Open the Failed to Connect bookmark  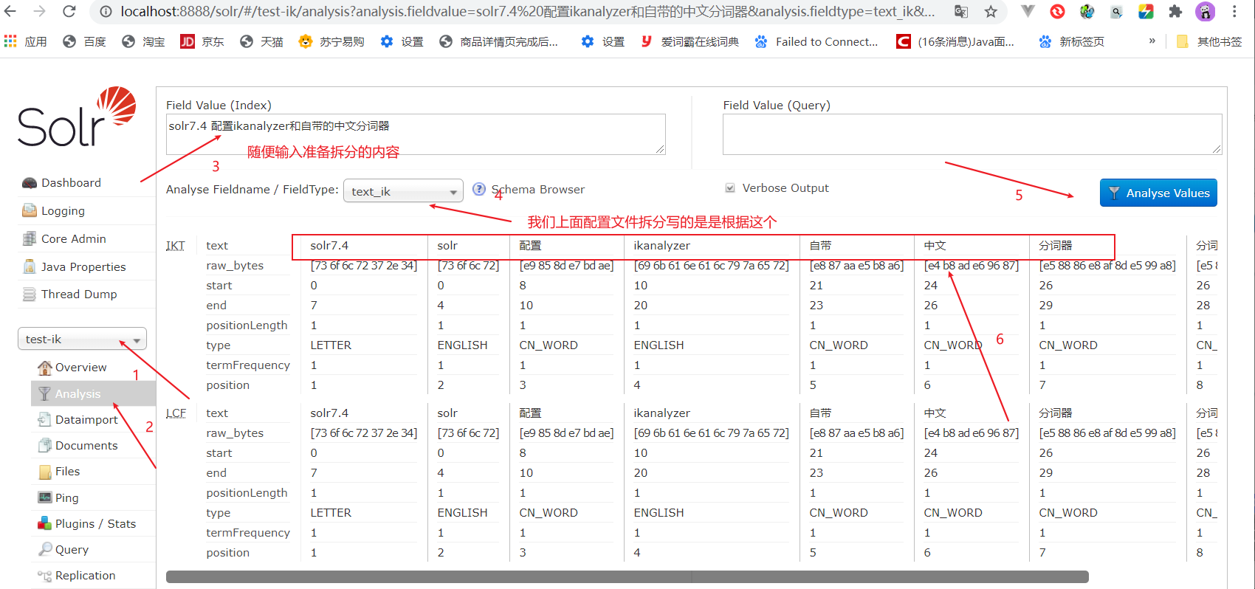816,41
